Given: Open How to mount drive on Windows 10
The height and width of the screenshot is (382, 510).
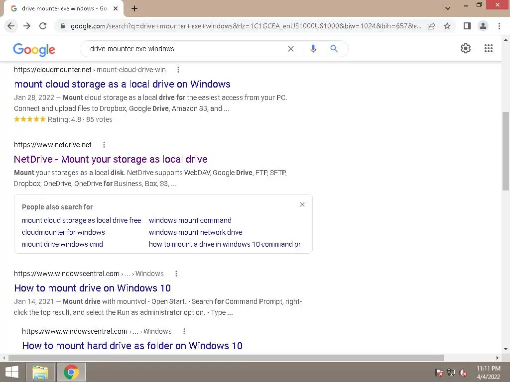Looking at the screenshot, I should 92,288.
